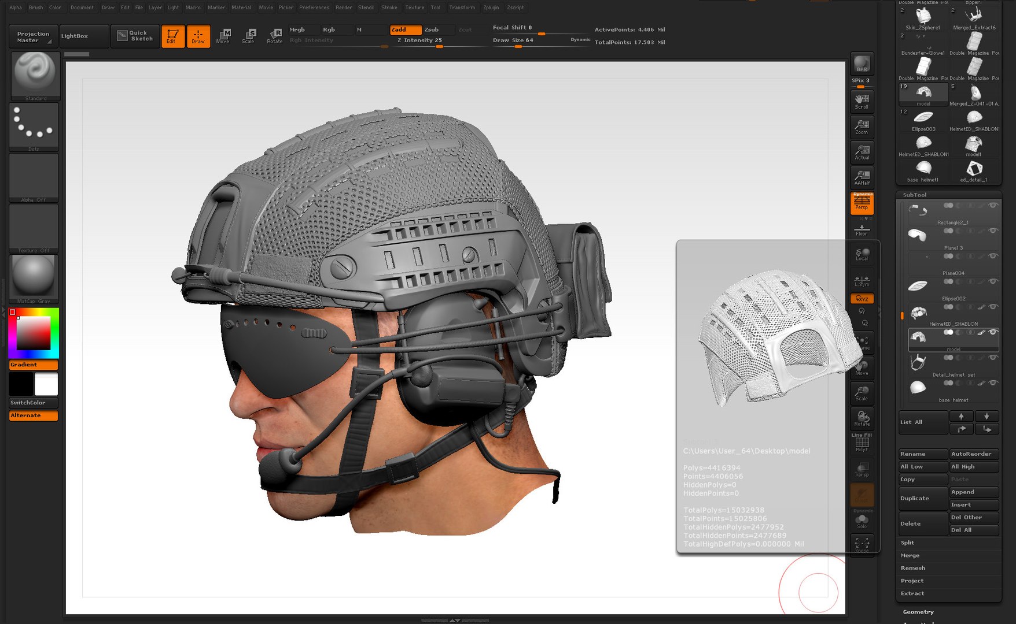1016x624 pixels.
Task: Enable Zadd sculpt mode
Action: (x=405, y=29)
